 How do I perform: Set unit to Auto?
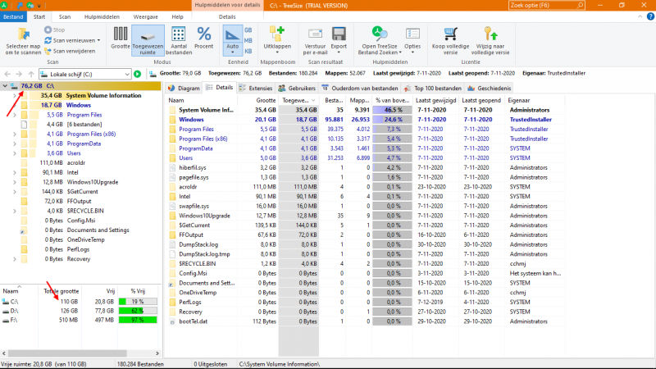point(232,40)
